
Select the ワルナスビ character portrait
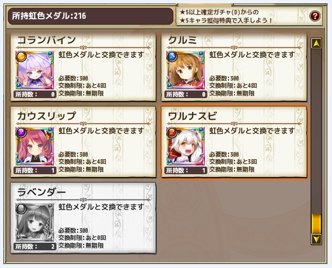[186, 146]
